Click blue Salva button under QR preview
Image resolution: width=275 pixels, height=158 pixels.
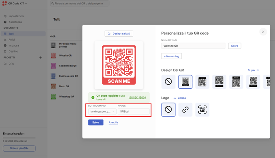tap(96, 123)
